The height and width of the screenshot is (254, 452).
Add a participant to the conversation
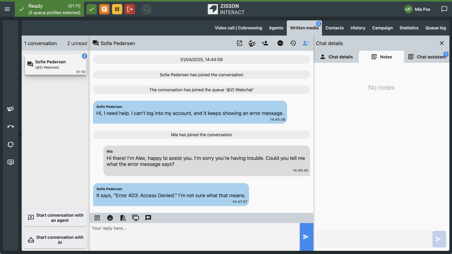point(265,43)
